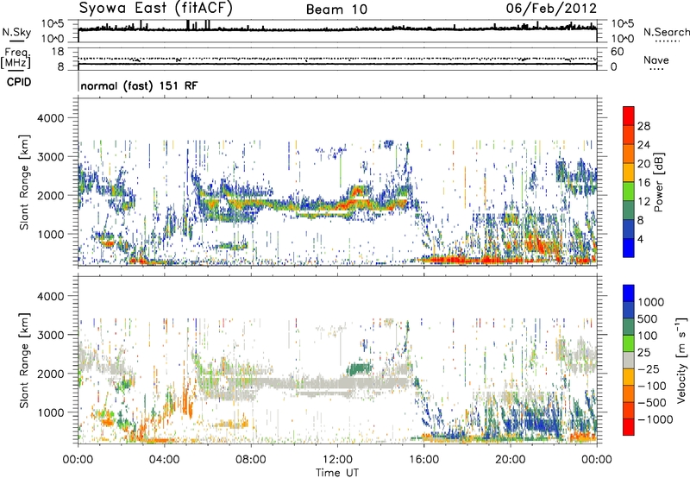690x478 pixels.
Task: Click the red top of Power color bar
Action: pyautogui.click(x=629, y=116)
